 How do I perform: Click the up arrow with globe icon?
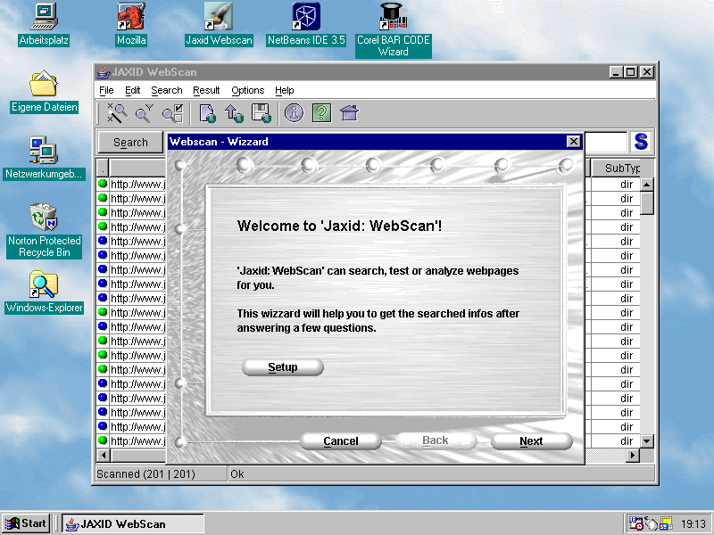(234, 113)
